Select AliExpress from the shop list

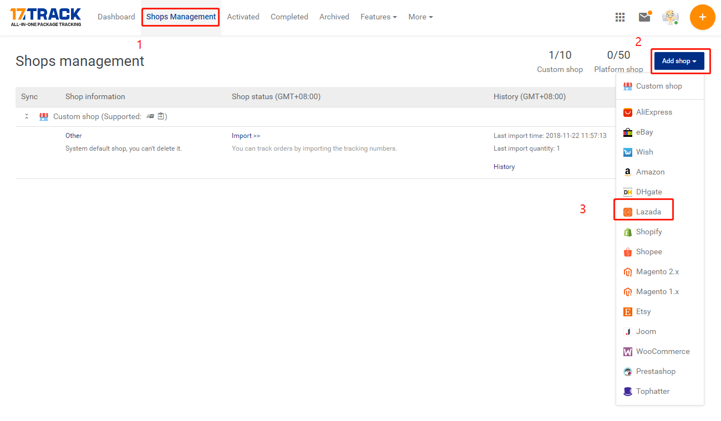(653, 112)
